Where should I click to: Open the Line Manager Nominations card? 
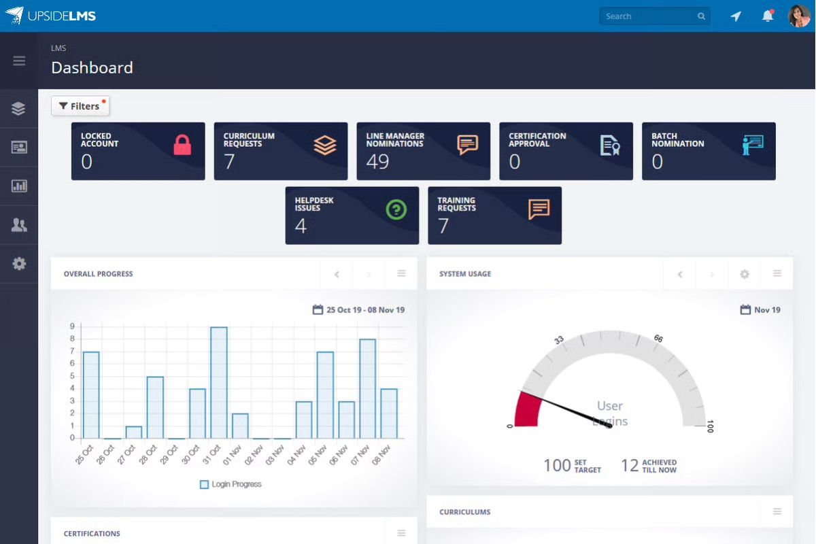(x=424, y=151)
